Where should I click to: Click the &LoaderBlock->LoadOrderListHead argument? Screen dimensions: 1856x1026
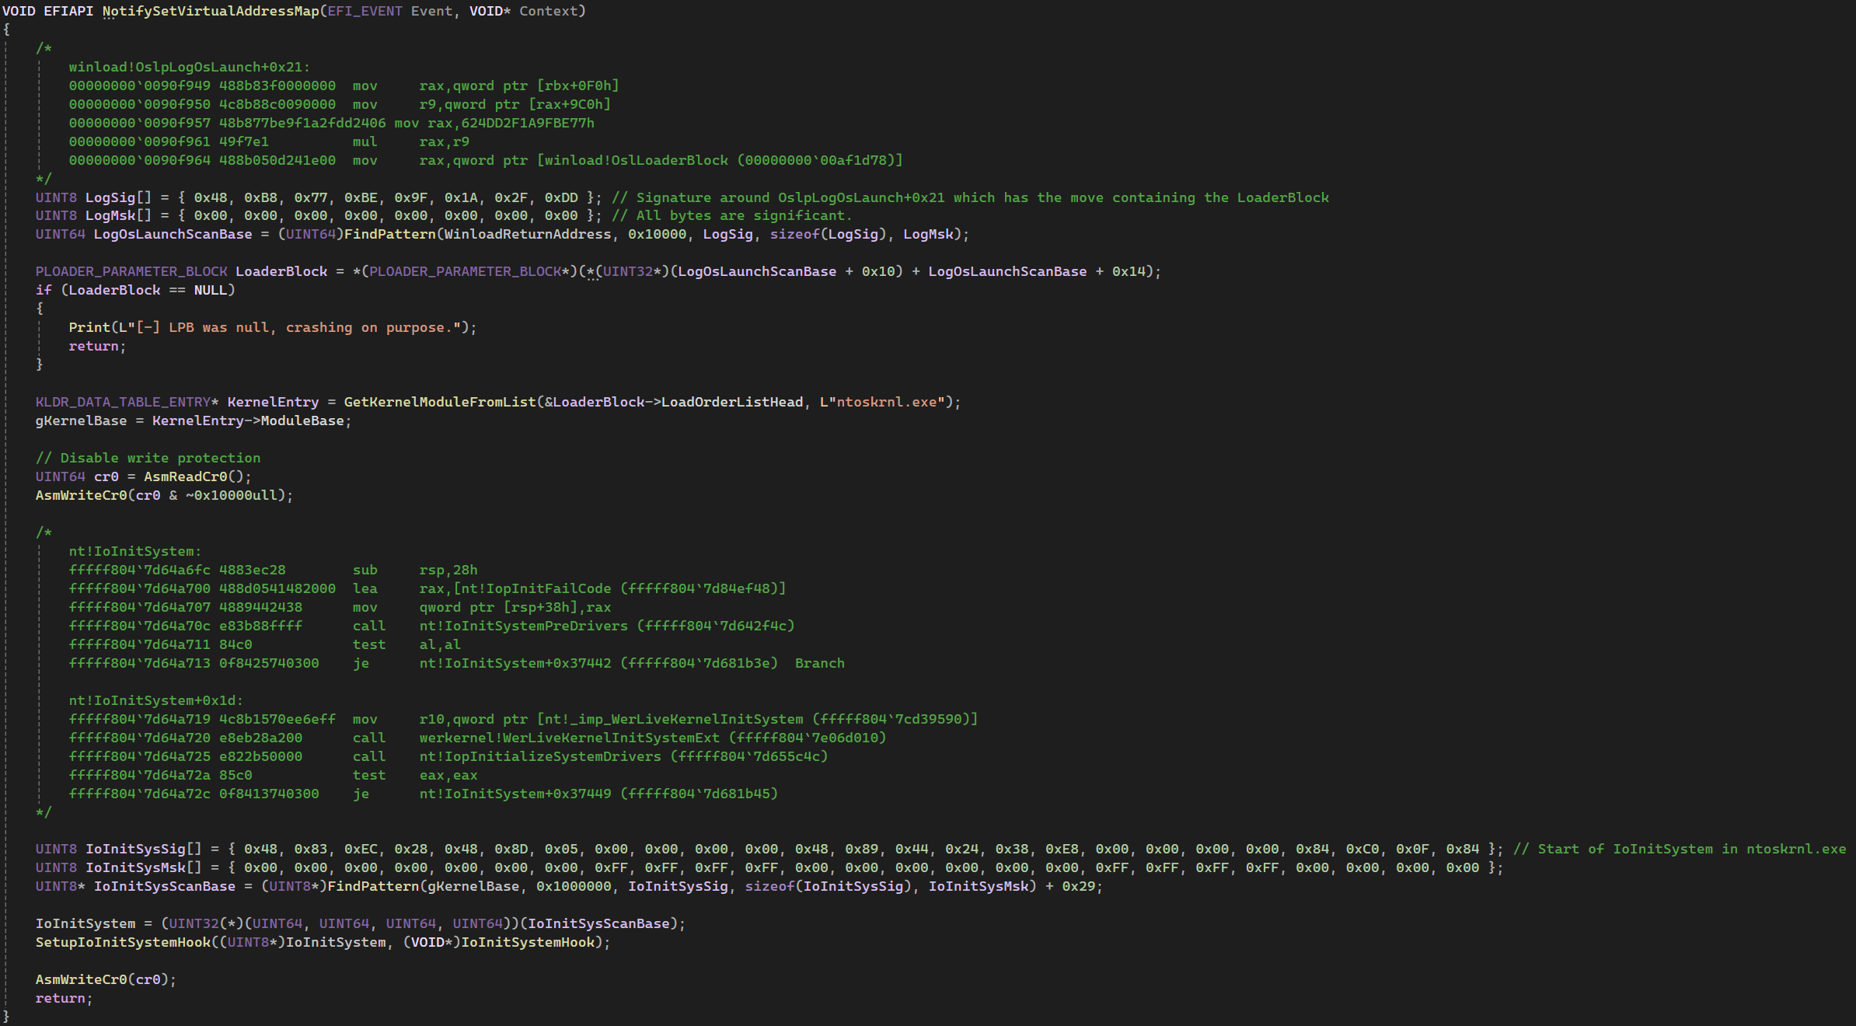673,402
